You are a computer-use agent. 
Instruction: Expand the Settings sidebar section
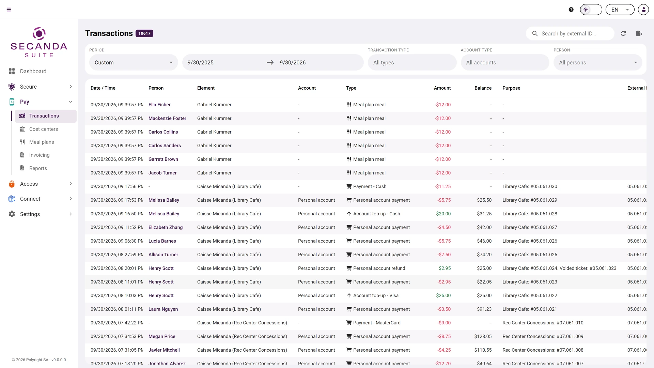tap(39, 214)
